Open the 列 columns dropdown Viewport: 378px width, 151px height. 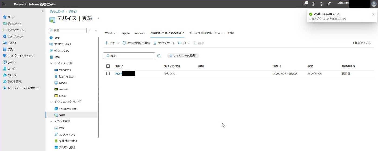pyautogui.click(x=184, y=43)
